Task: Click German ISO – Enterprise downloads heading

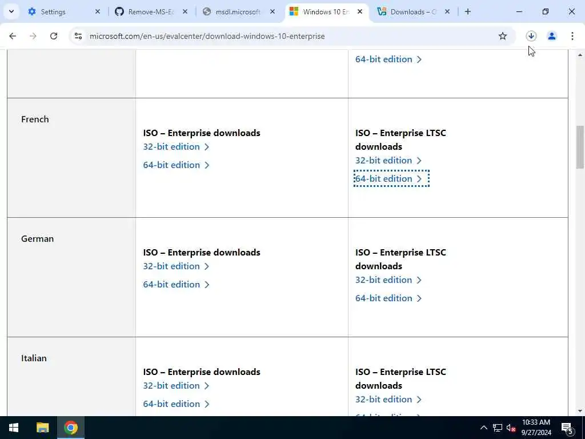Action: point(202,252)
